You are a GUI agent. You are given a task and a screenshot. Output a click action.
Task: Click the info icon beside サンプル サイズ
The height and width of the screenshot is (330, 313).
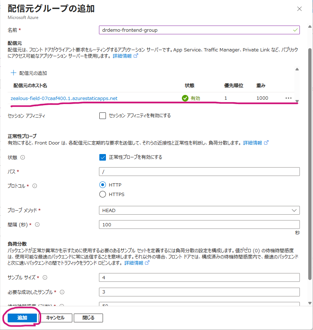pyautogui.click(x=45, y=277)
